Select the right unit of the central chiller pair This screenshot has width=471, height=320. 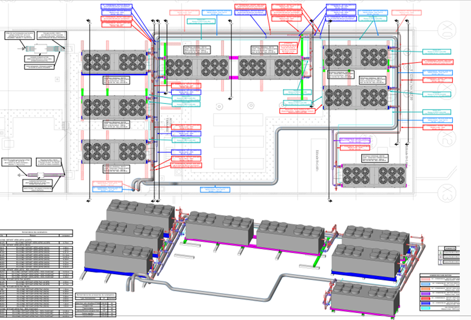coord(269,67)
